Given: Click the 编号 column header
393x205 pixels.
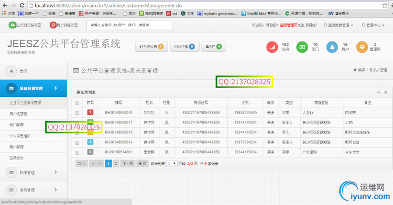Looking at the screenshot, I should (118, 103).
